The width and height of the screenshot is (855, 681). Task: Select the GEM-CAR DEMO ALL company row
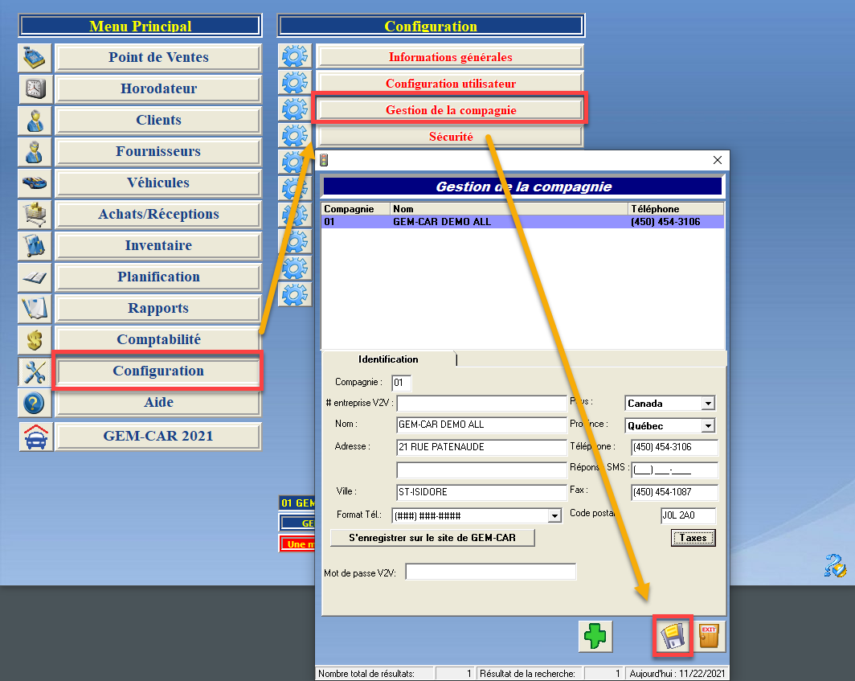[x=522, y=222]
